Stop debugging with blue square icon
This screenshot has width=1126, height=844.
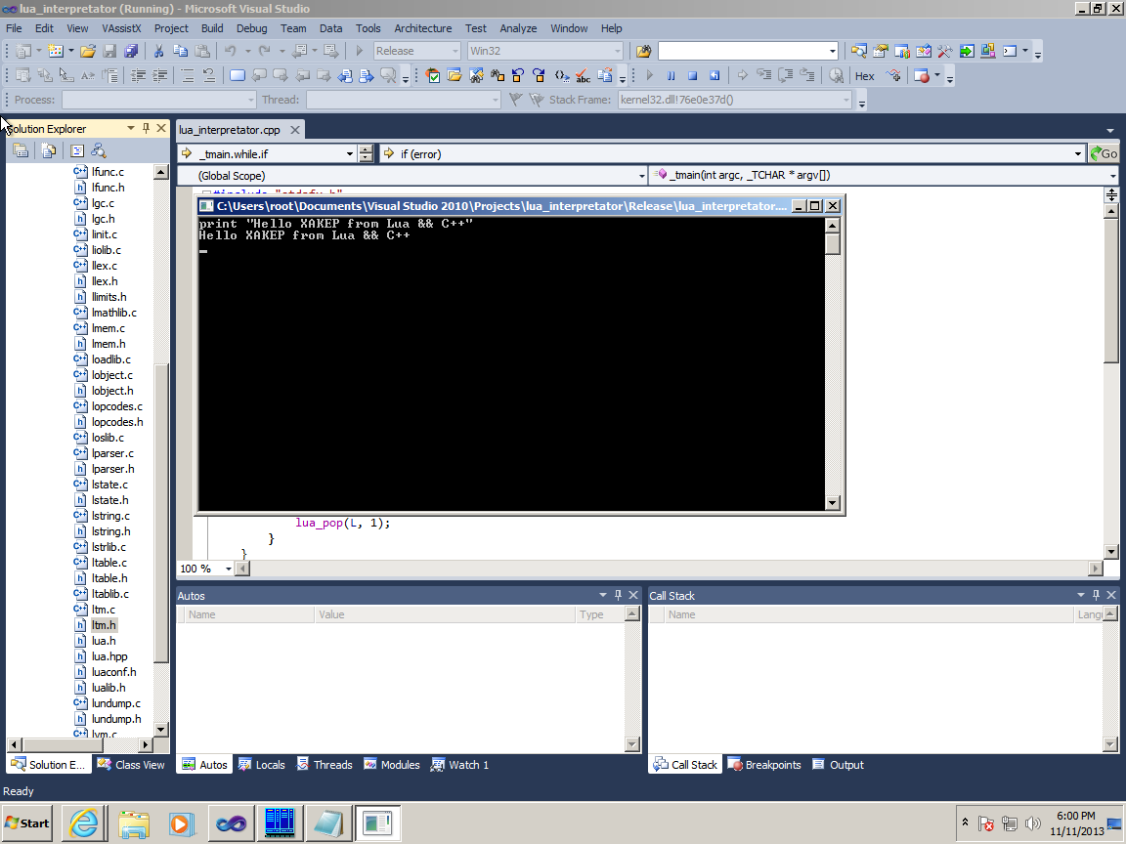click(692, 75)
